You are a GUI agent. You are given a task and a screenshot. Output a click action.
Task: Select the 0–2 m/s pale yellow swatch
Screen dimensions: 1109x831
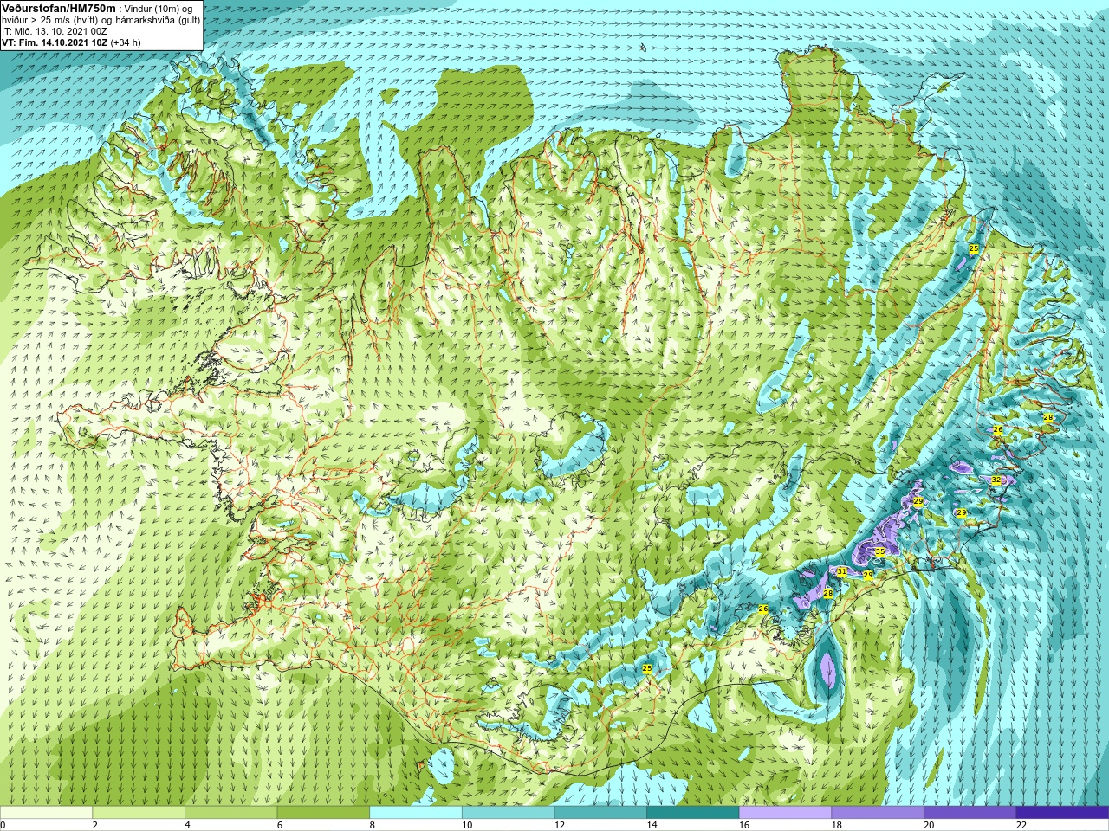[46, 813]
